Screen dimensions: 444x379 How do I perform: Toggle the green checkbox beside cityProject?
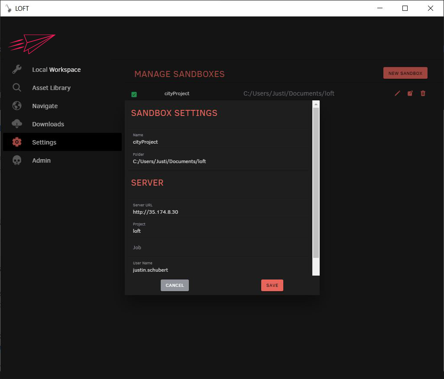click(x=134, y=94)
